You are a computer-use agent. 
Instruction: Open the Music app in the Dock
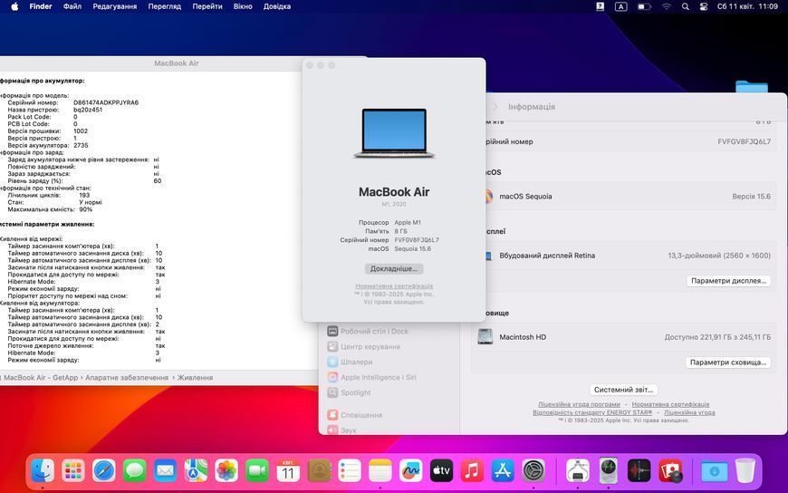click(472, 471)
